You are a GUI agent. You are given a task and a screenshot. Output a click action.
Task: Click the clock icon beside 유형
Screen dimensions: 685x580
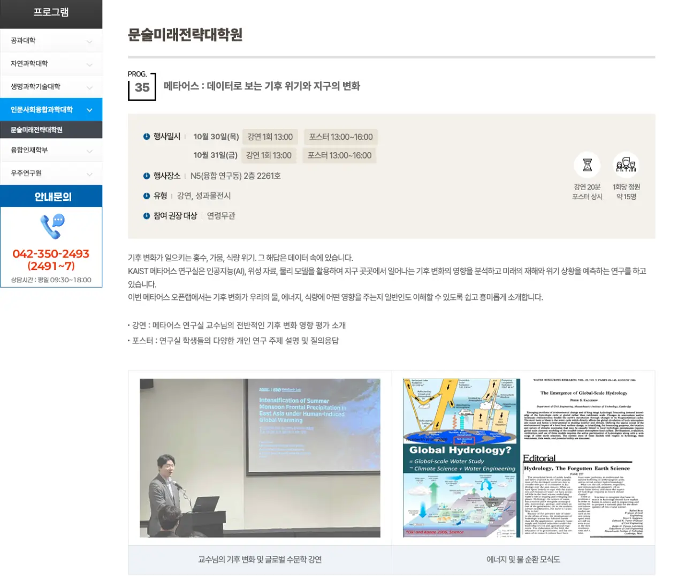pos(147,196)
